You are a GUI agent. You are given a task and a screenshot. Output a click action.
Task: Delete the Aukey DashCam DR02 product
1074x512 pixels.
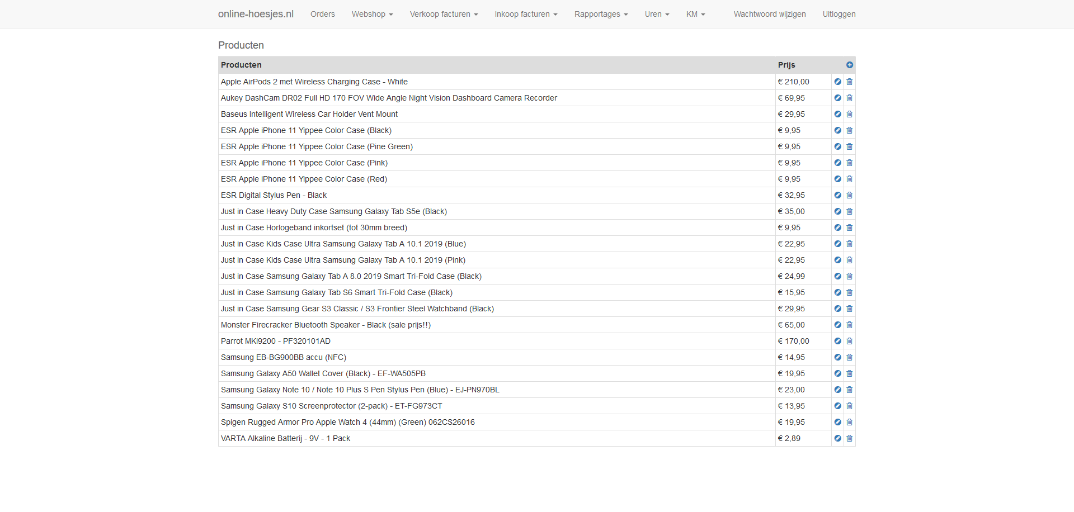[849, 98]
